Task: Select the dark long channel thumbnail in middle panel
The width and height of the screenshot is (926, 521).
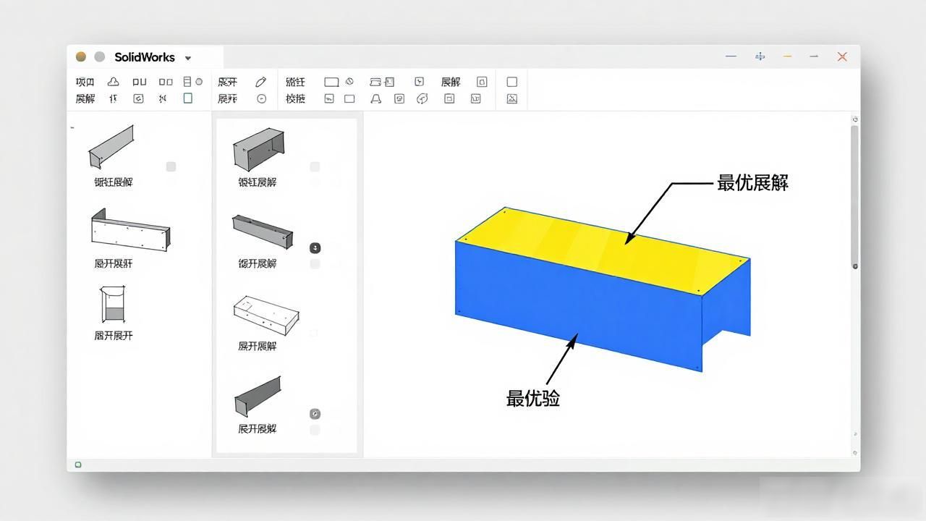Action: point(263,232)
